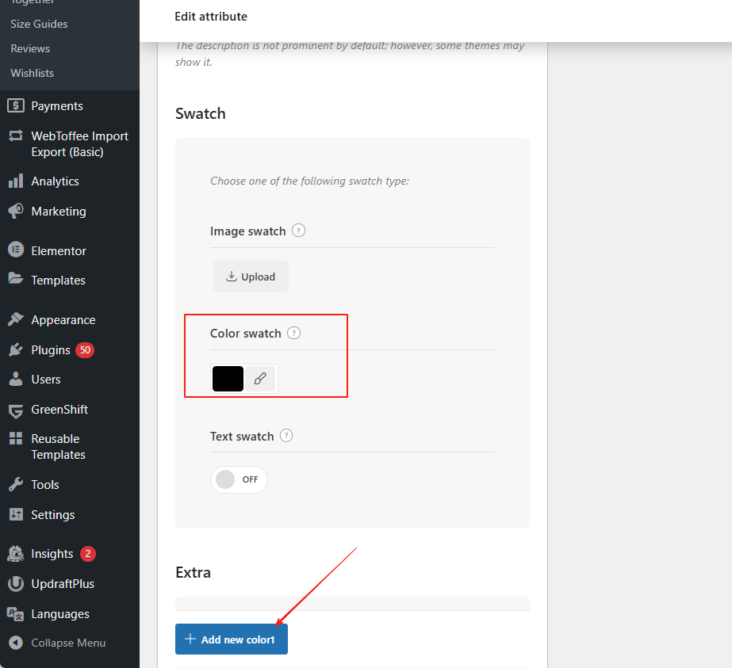This screenshot has height=668, width=732.
Task: Click the GreenShift icon in sidebar
Action: click(15, 410)
